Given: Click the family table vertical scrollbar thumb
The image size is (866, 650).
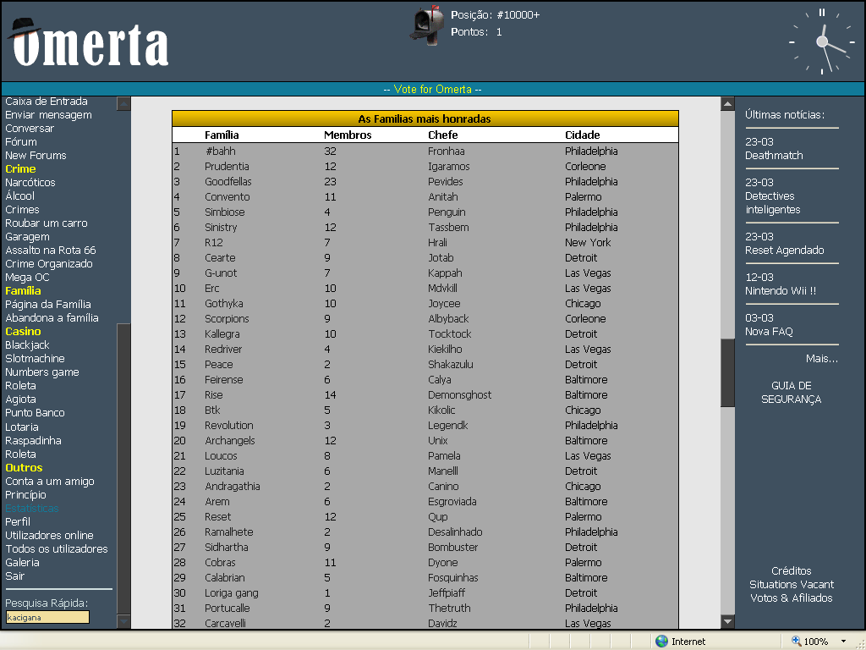Looking at the screenshot, I should 727,372.
